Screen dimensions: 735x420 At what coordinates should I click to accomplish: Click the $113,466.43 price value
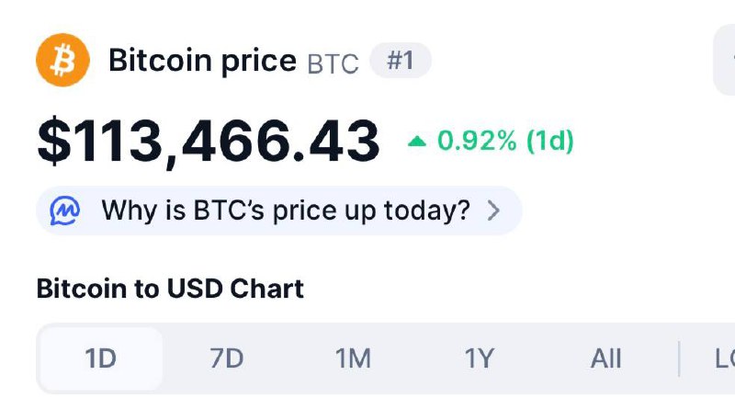[208, 142]
